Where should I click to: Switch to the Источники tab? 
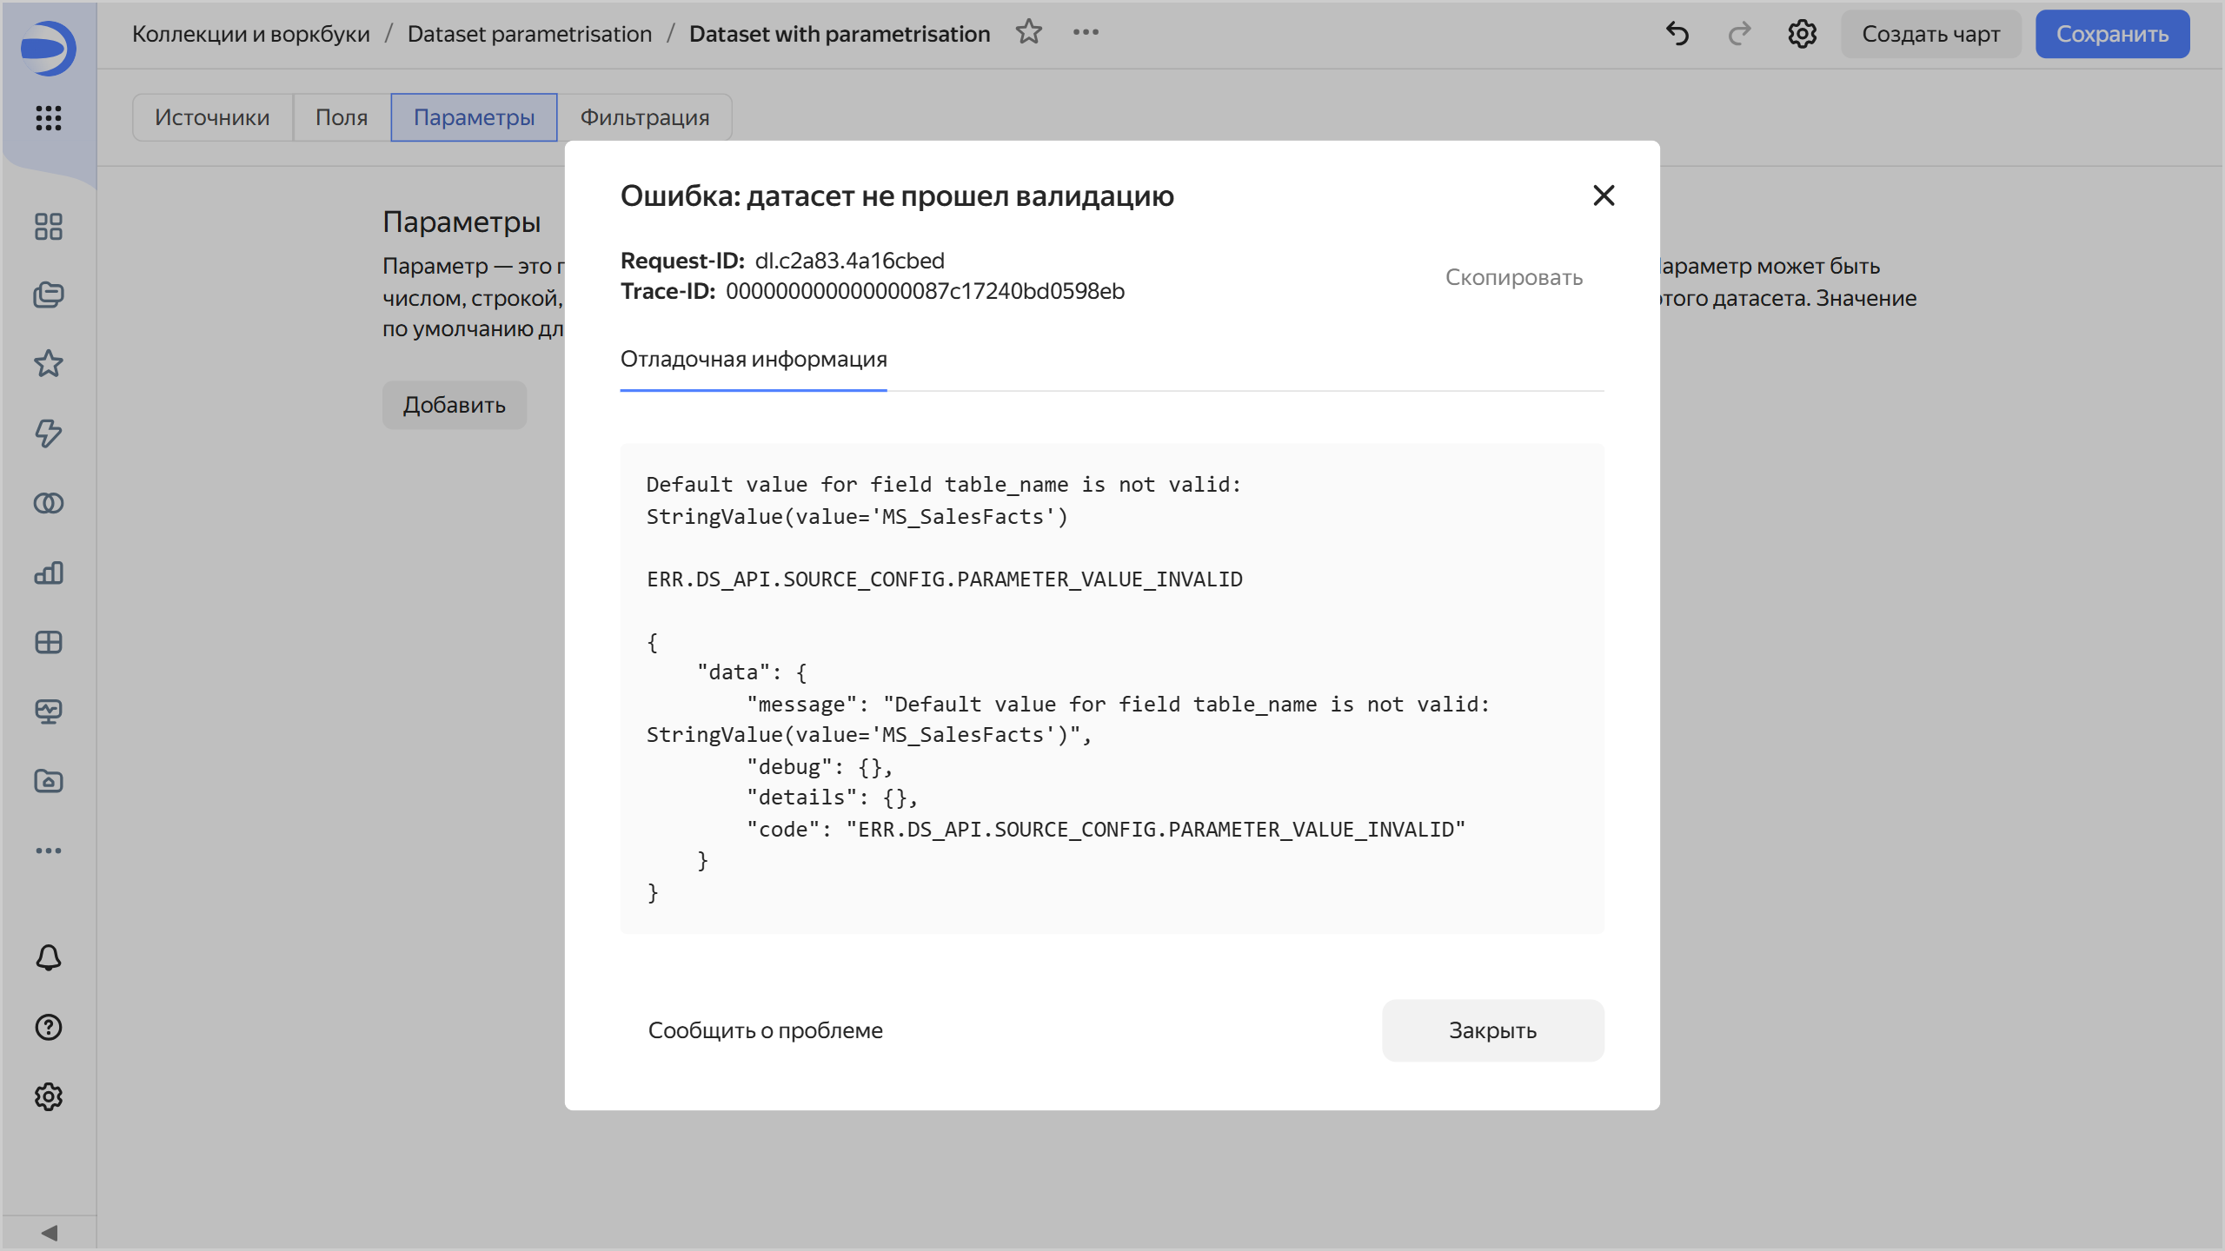(x=212, y=117)
